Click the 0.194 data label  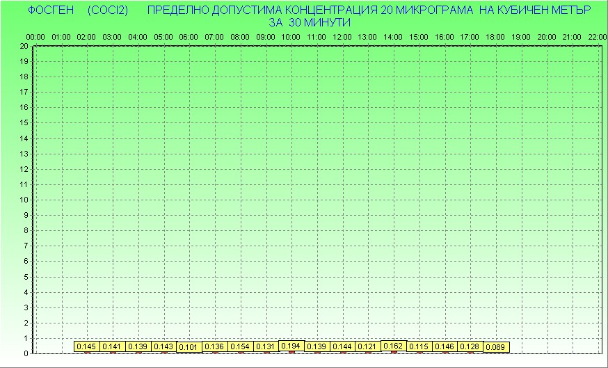(x=291, y=345)
